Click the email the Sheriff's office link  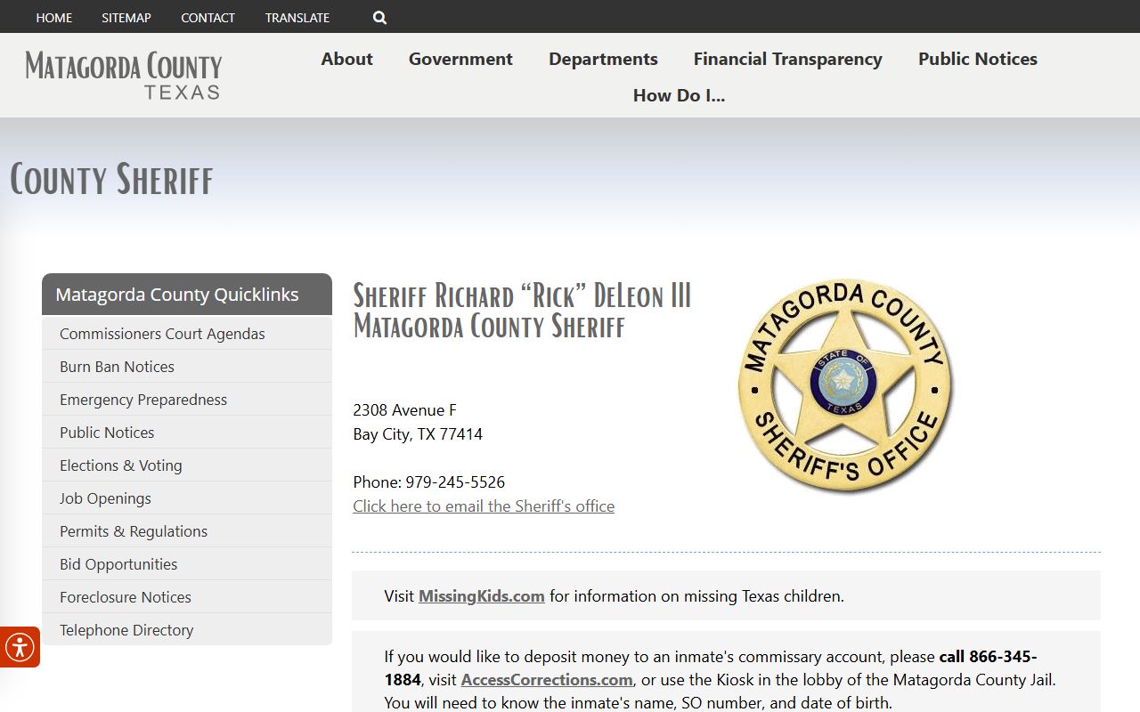(484, 506)
